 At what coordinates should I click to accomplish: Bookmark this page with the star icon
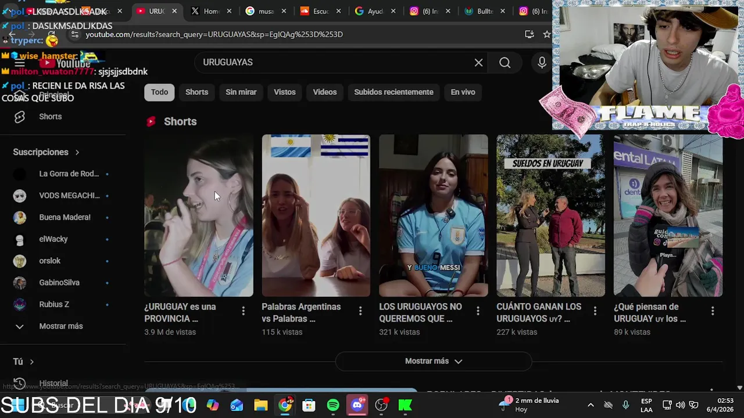point(546,34)
